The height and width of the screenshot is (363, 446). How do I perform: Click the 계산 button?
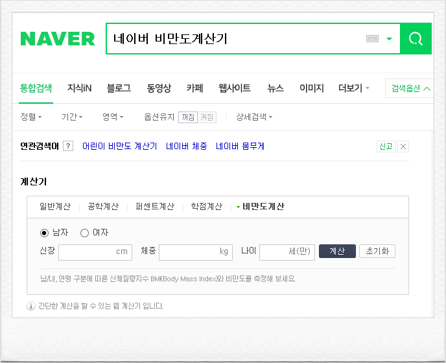[337, 252]
